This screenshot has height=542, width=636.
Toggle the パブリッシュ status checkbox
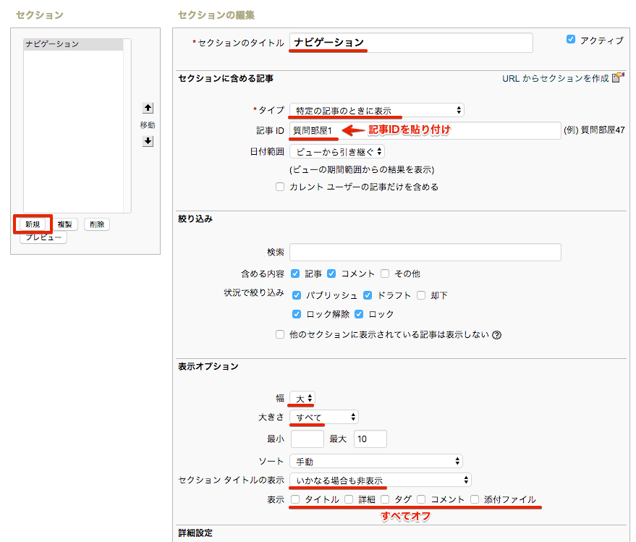[297, 295]
